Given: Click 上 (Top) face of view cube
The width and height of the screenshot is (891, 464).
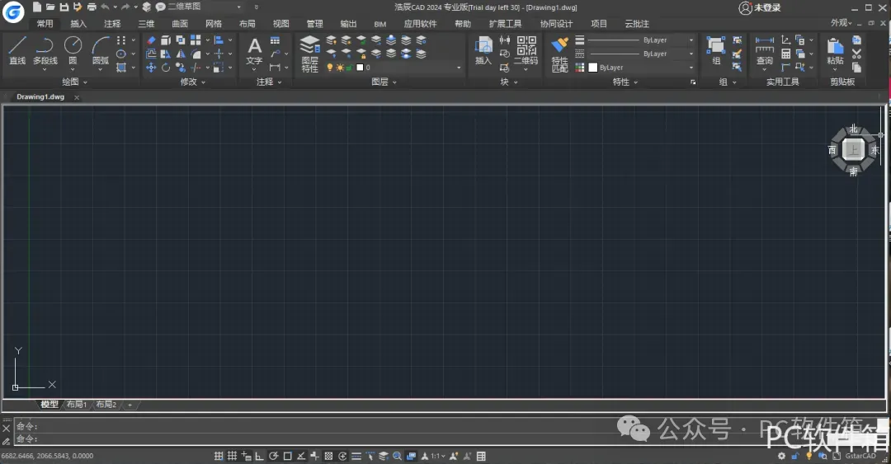Looking at the screenshot, I should click(x=853, y=150).
